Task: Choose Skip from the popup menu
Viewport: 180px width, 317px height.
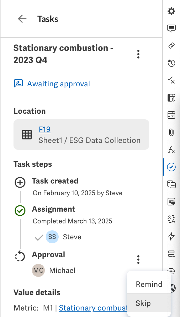Action: (149, 303)
